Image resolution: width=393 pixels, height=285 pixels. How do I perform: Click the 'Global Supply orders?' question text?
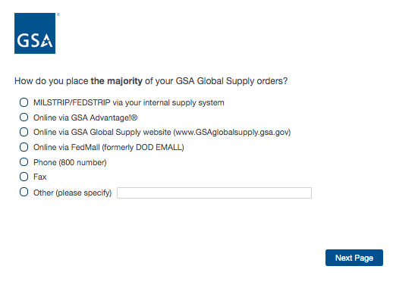[x=242, y=81]
